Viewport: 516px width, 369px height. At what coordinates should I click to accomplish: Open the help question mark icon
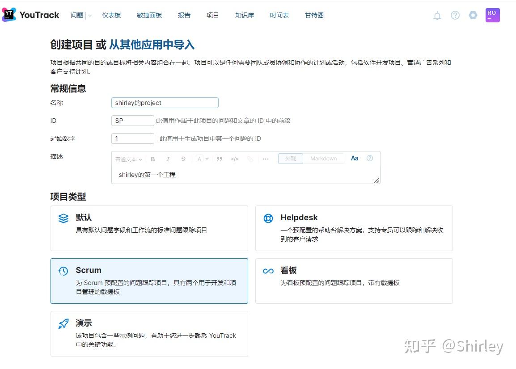[455, 15]
